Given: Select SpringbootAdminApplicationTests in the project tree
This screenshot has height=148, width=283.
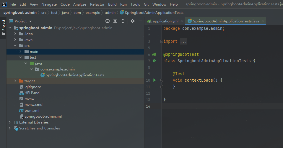Looking at the screenshot, I should (x=75, y=75).
